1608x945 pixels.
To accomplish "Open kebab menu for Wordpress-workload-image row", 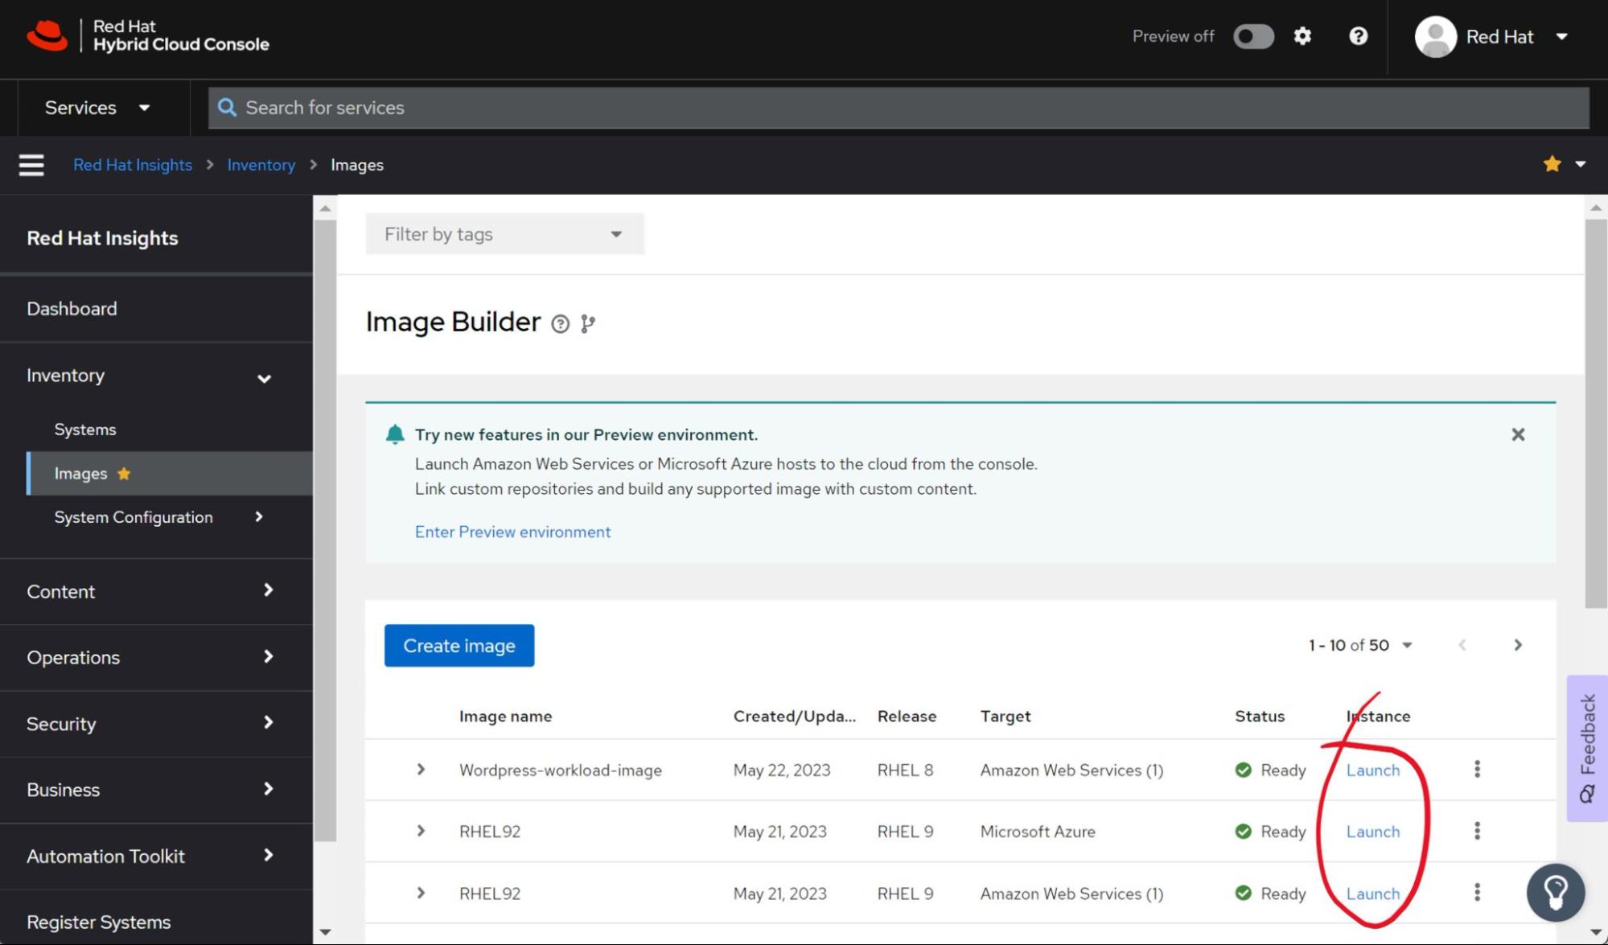I will click(1477, 769).
